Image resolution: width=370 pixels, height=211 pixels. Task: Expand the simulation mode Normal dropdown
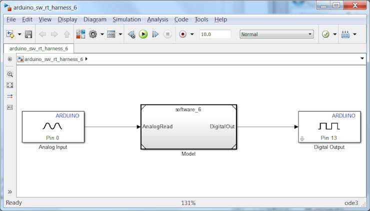276,34
